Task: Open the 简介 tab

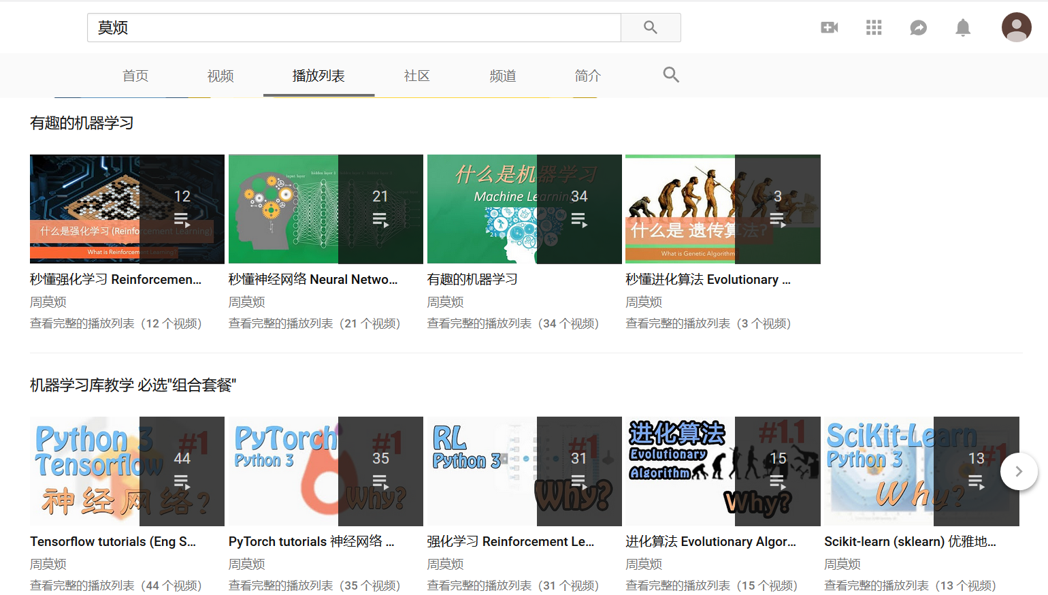Action: point(588,76)
